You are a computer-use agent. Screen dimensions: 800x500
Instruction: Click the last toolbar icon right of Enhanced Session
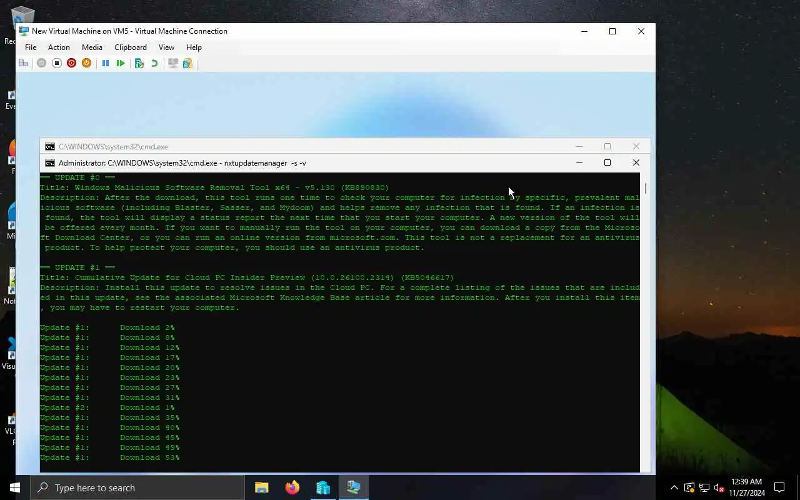(187, 63)
